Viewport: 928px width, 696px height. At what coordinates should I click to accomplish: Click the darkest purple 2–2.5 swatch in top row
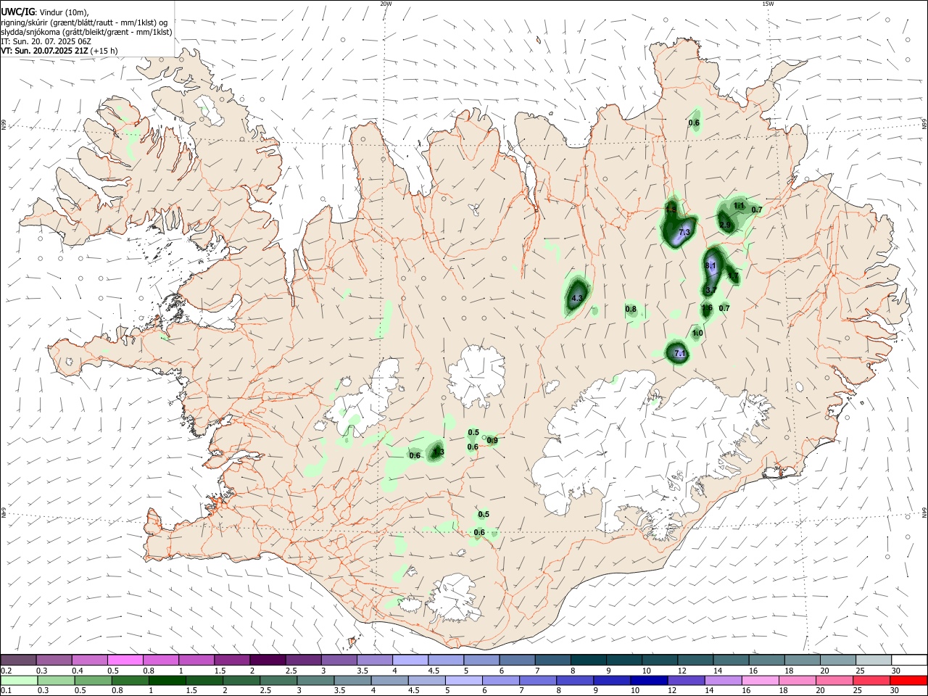pos(268,660)
